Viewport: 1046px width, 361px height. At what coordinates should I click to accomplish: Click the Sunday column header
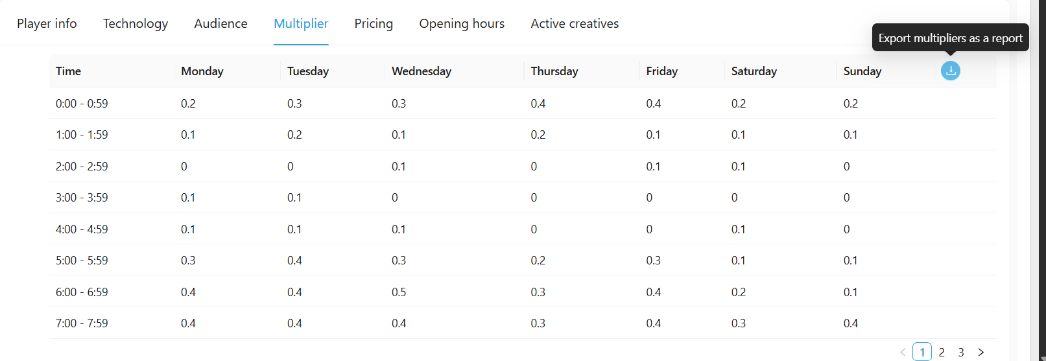coord(862,71)
